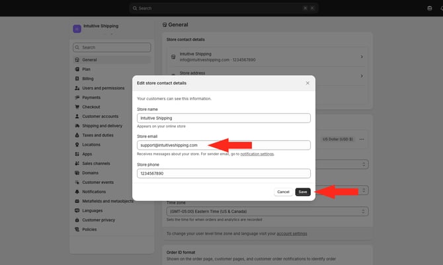Click the Plan icon in sidebar
This screenshot has width=443, height=265.
(77, 69)
